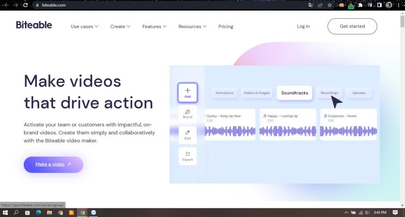Switch to the Animations tab
This screenshot has height=217, width=405.
point(224,93)
